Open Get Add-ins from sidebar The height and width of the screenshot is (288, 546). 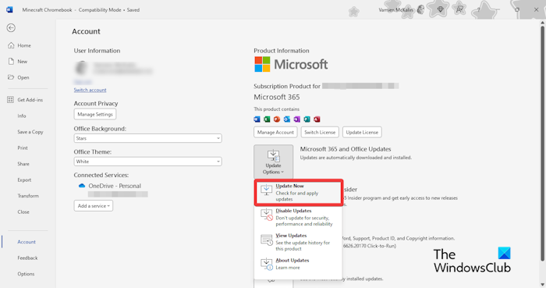(x=30, y=100)
